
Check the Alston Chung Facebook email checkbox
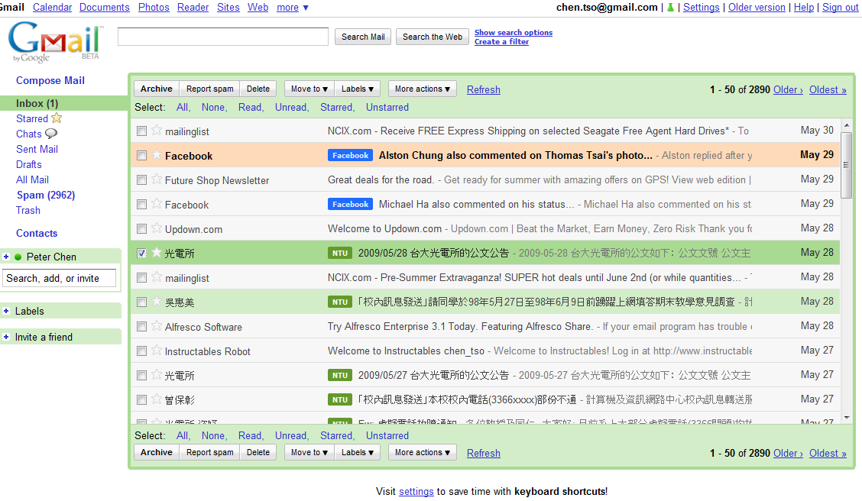[x=142, y=156]
